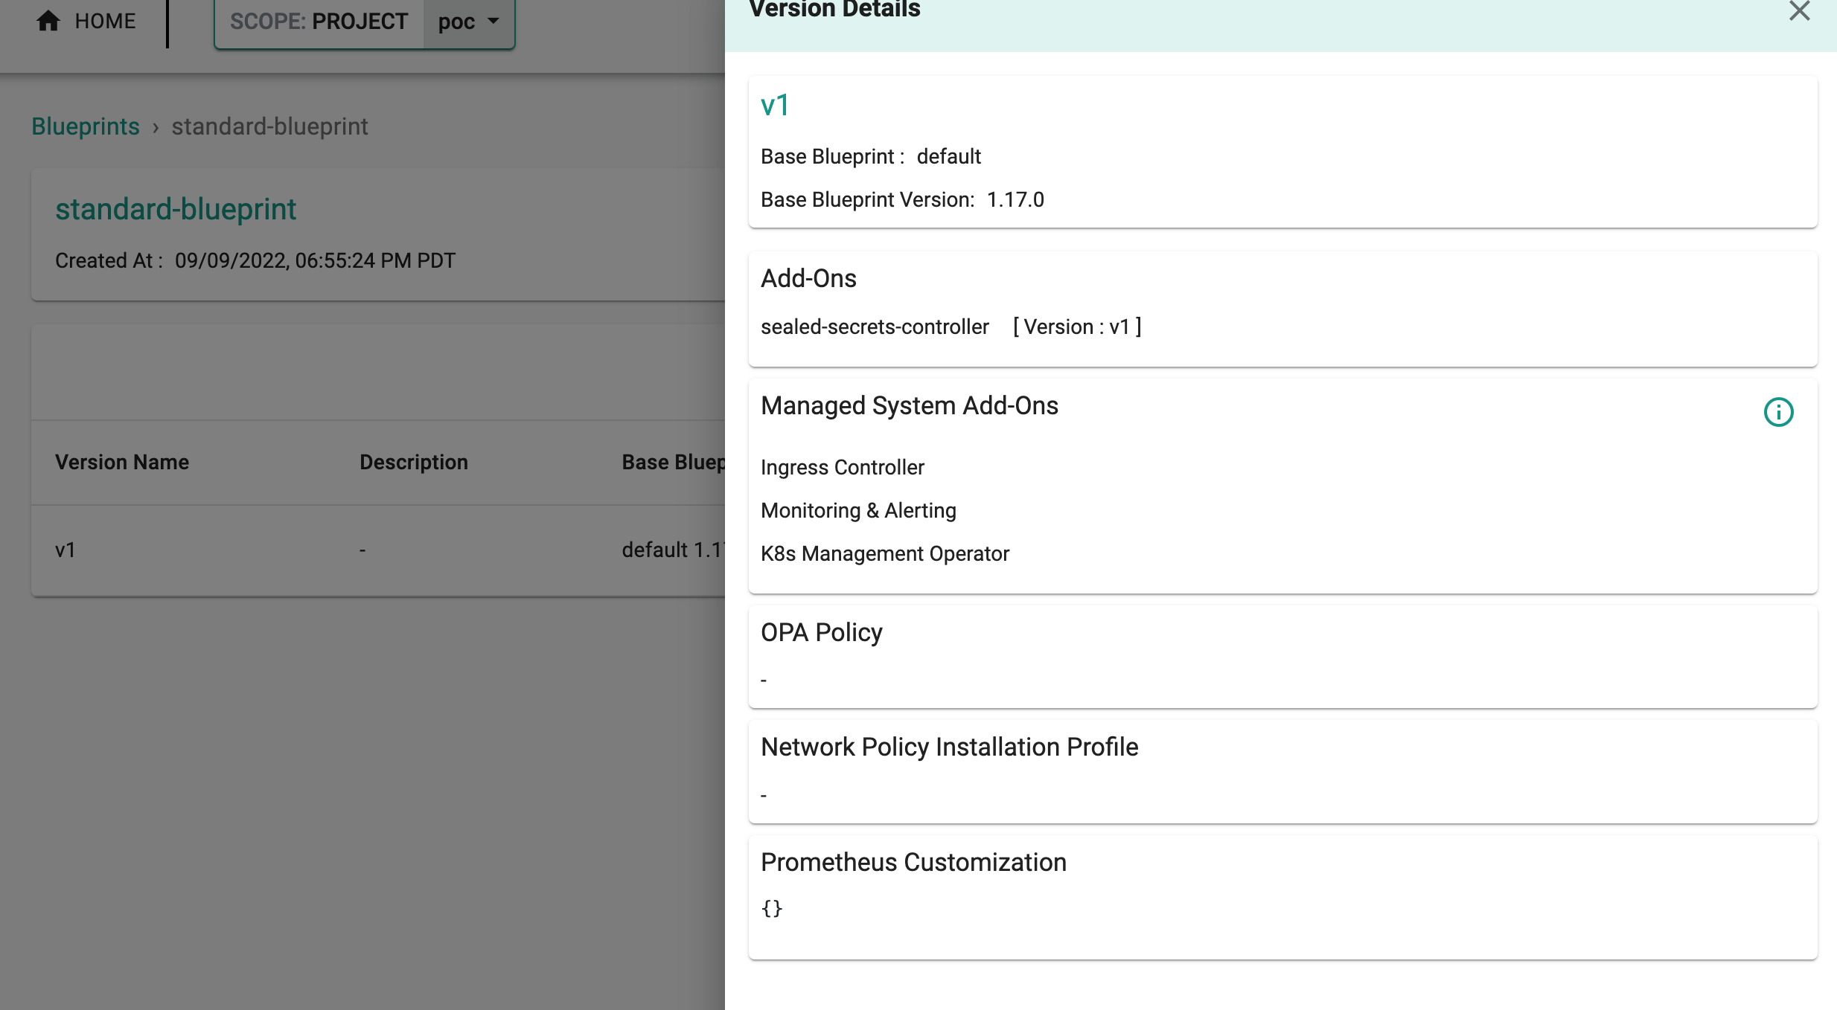
Task: Open the poc project scope dropdown
Action: (469, 22)
